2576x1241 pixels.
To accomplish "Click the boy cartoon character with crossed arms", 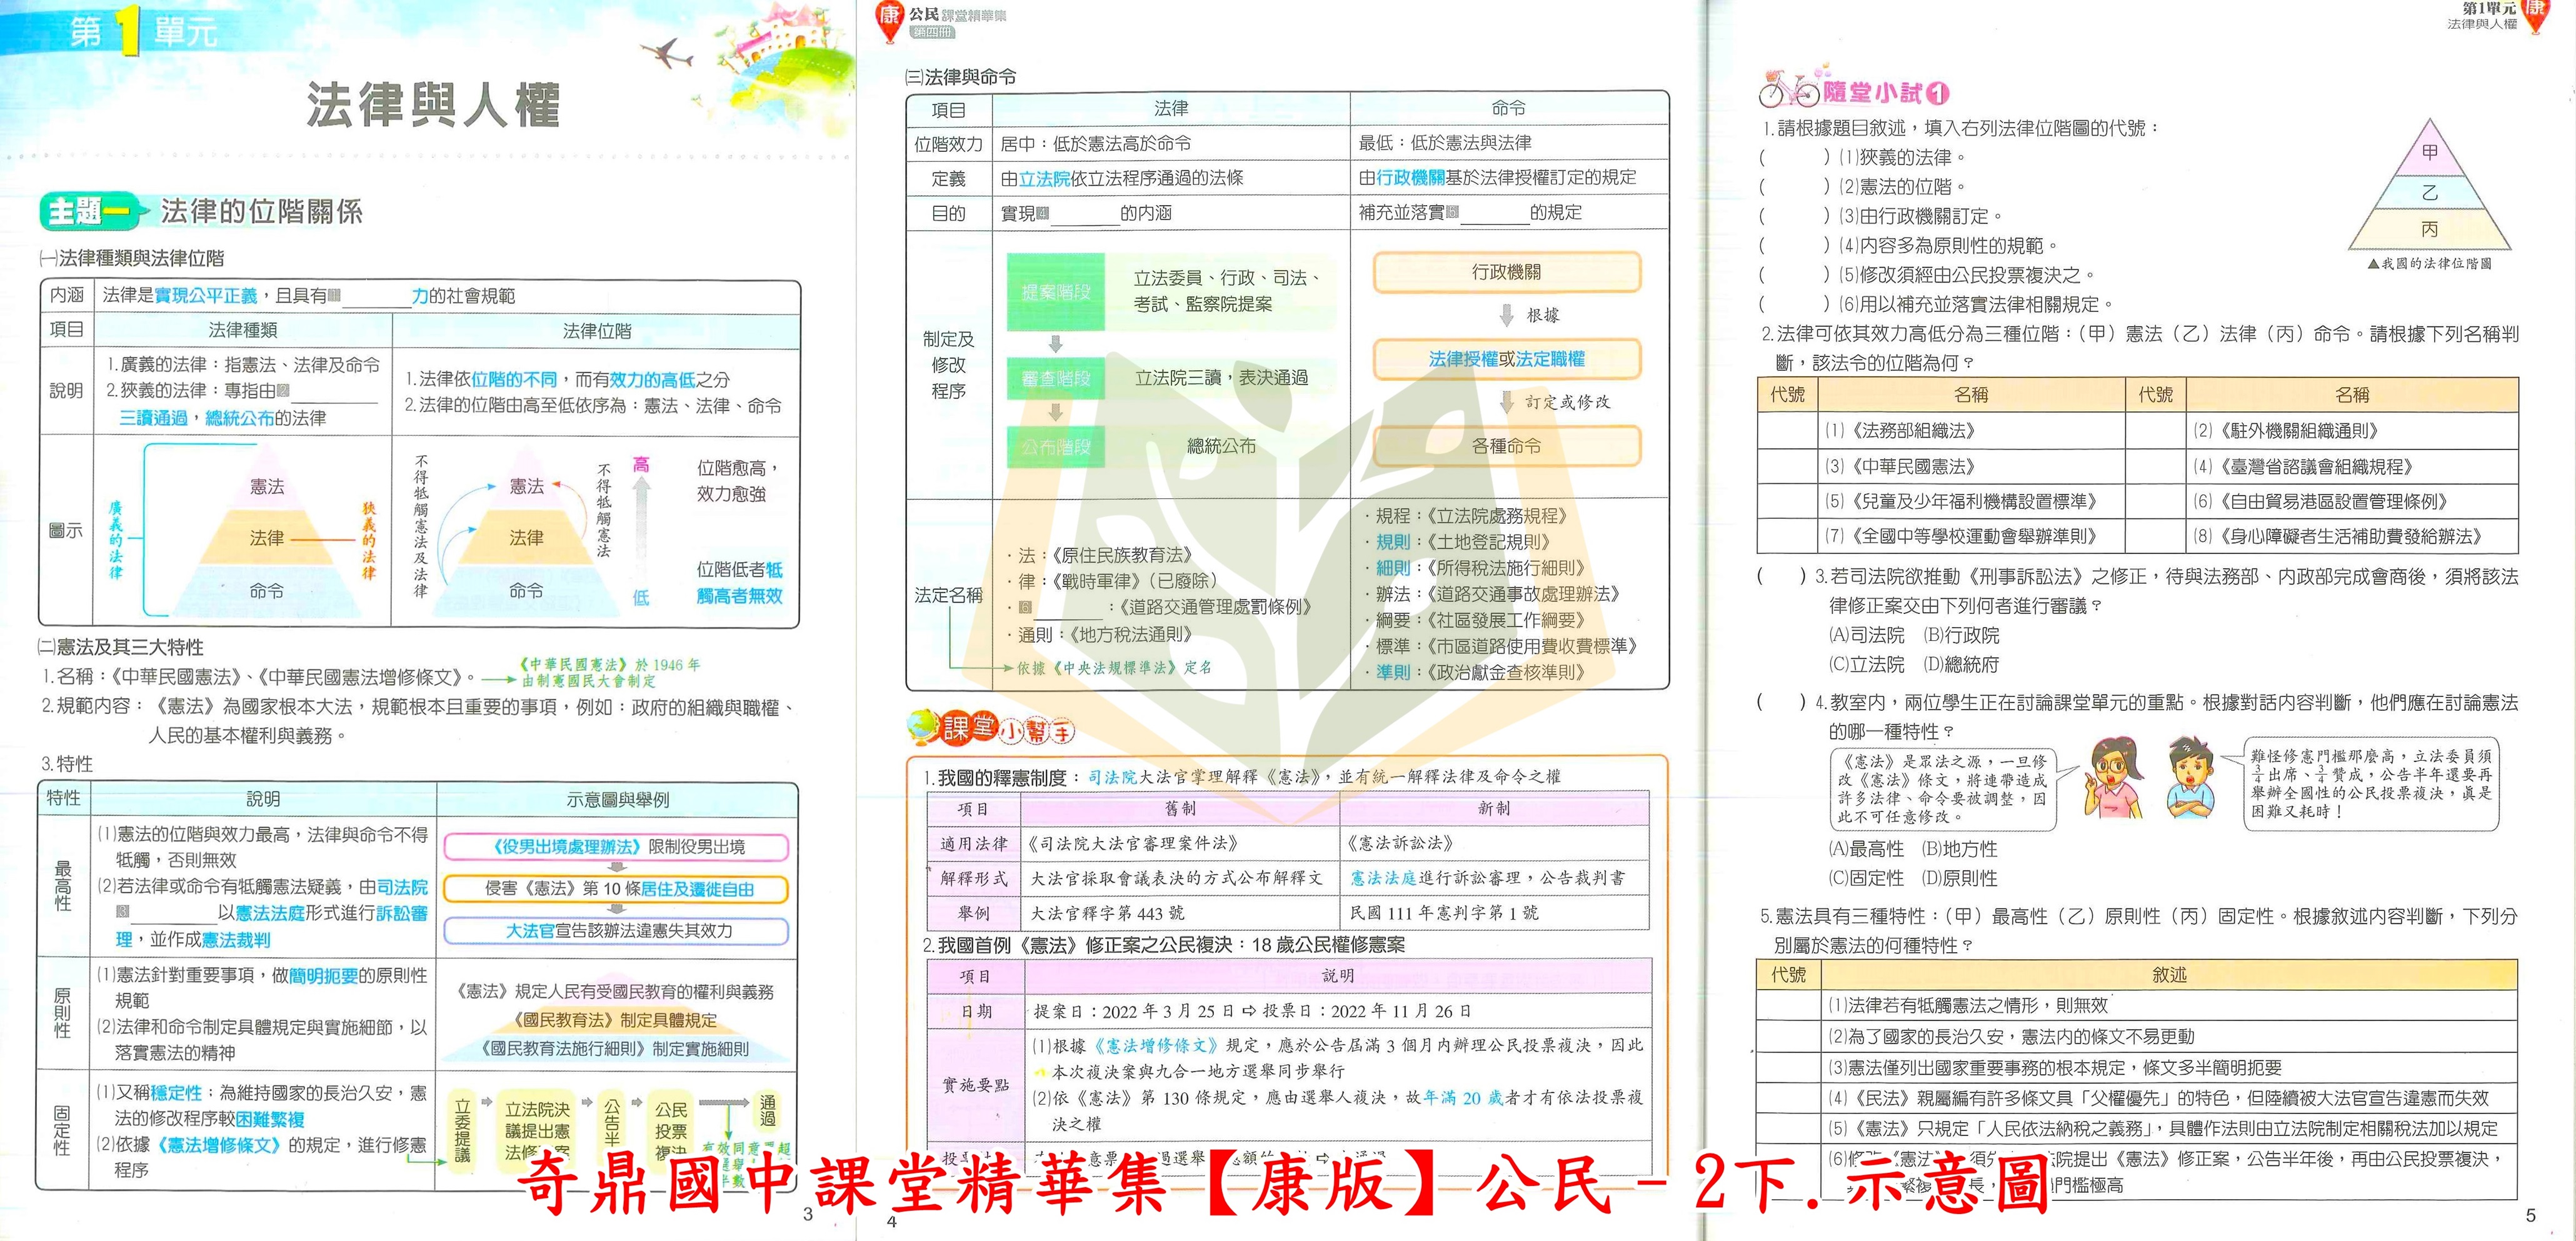I will click(x=2192, y=778).
